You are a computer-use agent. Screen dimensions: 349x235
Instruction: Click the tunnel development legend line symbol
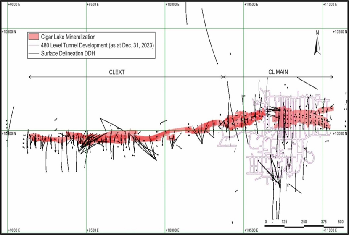[x=34, y=45]
